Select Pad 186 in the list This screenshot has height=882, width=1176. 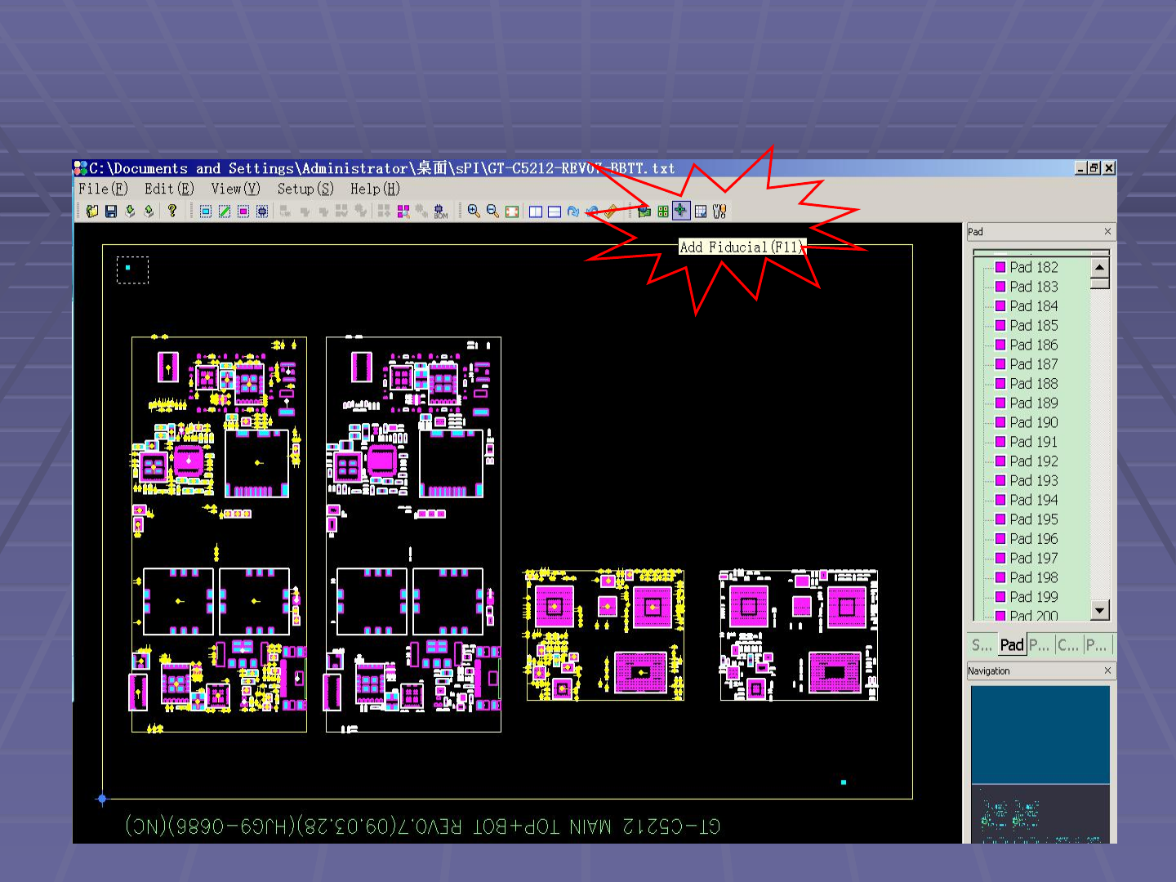click(x=1034, y=345)
